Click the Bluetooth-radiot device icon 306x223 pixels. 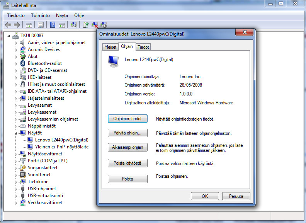[23, 63]
